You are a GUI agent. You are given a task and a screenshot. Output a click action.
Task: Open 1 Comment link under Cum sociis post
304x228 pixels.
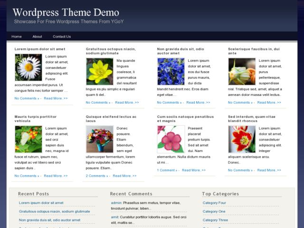167,170
